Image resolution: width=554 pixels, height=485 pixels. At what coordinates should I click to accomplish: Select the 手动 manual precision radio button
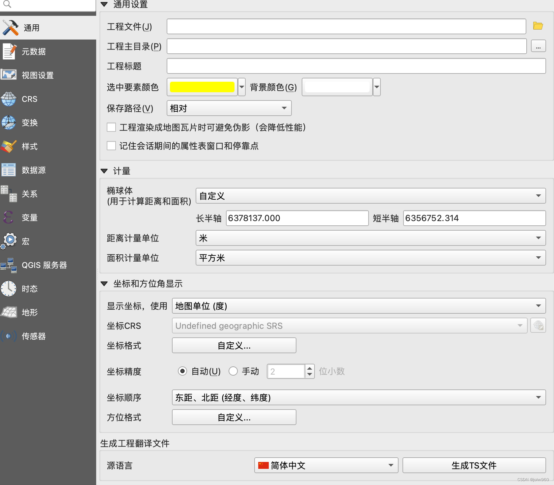(233, 371)
